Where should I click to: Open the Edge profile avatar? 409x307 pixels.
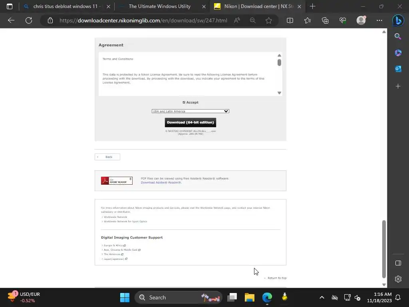tap(361, 20)
